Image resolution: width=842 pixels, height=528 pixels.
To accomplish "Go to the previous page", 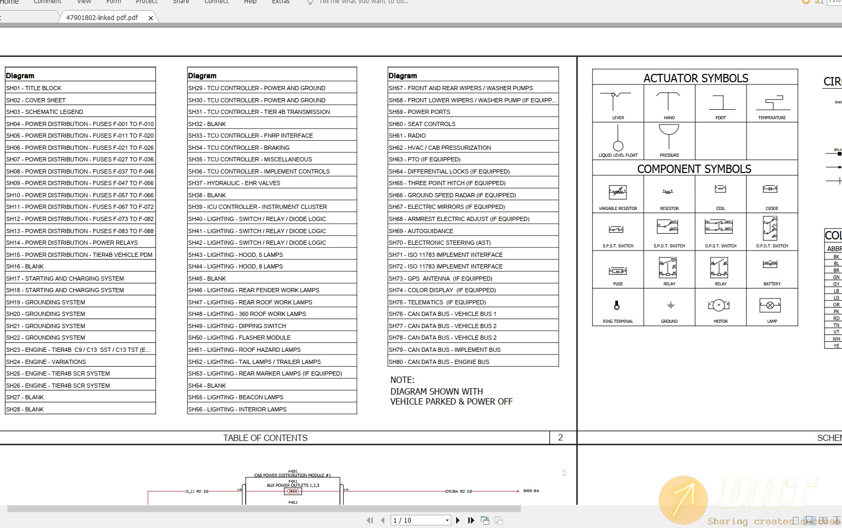I will coord(383,521).
